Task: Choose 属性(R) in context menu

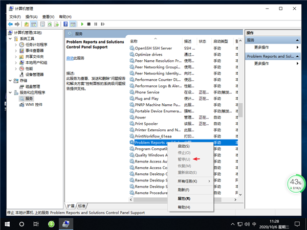Action: (184, 198)
